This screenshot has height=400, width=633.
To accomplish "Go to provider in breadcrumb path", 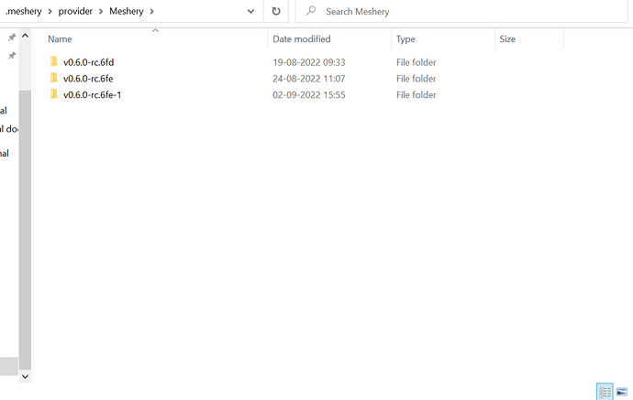I will click(x=75, y=11).
